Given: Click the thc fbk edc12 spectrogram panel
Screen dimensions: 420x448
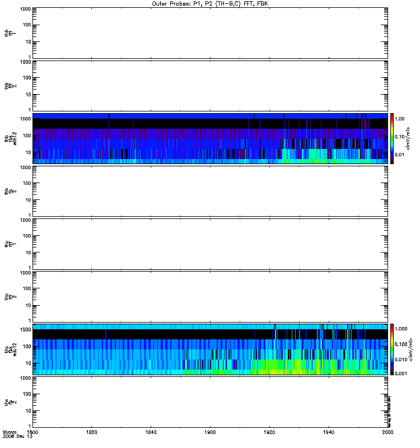Looking at the screenshot, I should (x=210, y=349).
